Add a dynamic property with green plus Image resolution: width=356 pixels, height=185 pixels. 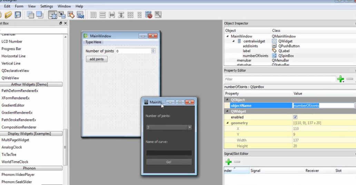[340, 79]
